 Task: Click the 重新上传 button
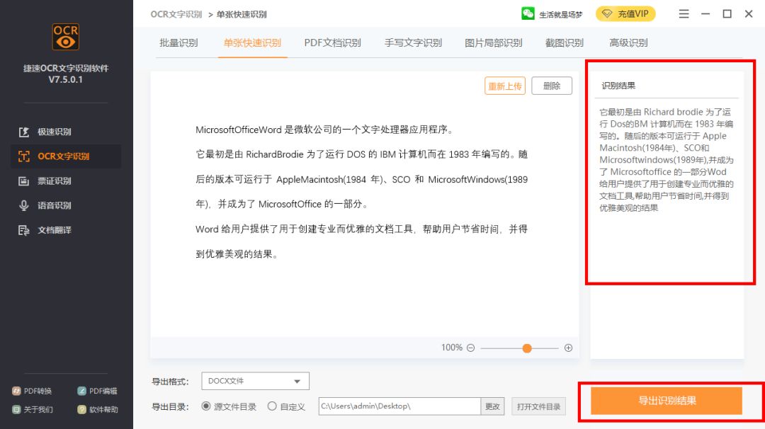coord(505,86)
